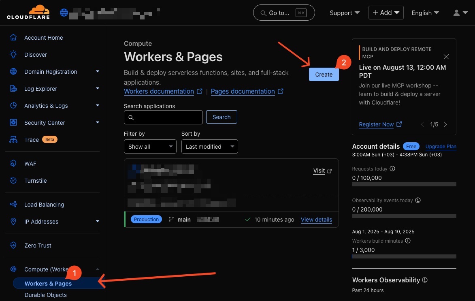The height and width of the screenshot is (301, 475).
Task: Open Load Balancing in the sidebar
Action: [44, 205]
